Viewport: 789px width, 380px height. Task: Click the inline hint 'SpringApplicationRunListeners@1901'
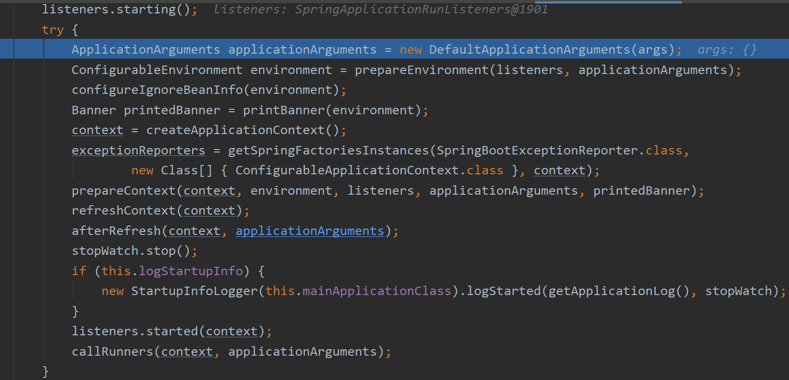(421, 9)
